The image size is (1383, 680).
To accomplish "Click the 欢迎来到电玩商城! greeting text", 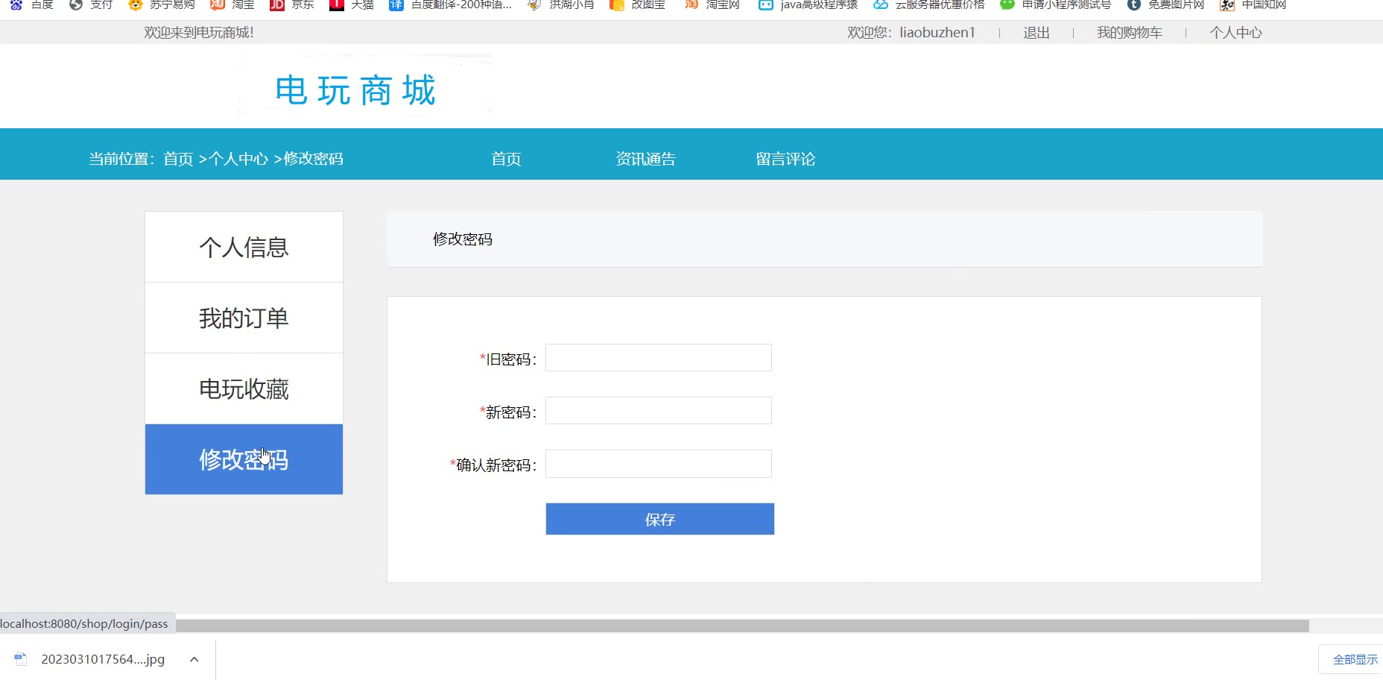I will [x=199, y=33].
